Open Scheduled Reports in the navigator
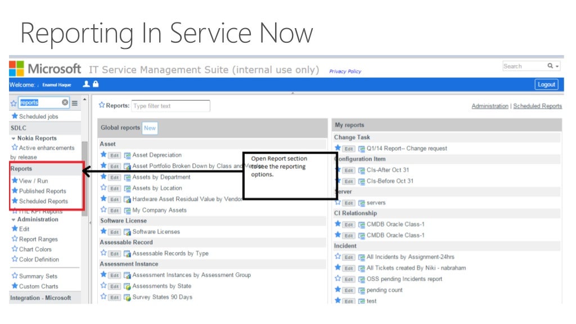This screenshot has width=576, height=324. point(43,201)
